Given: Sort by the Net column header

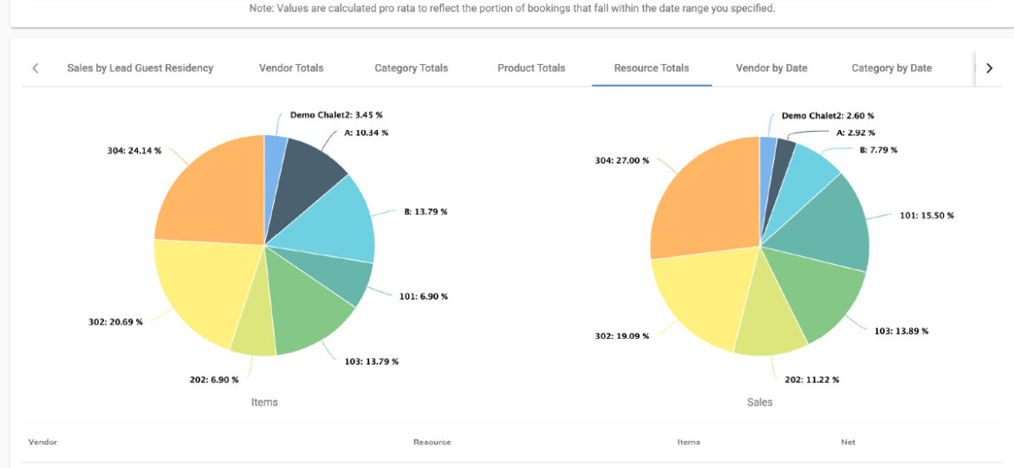Looking at the screenshot, I should pos(848,442).
